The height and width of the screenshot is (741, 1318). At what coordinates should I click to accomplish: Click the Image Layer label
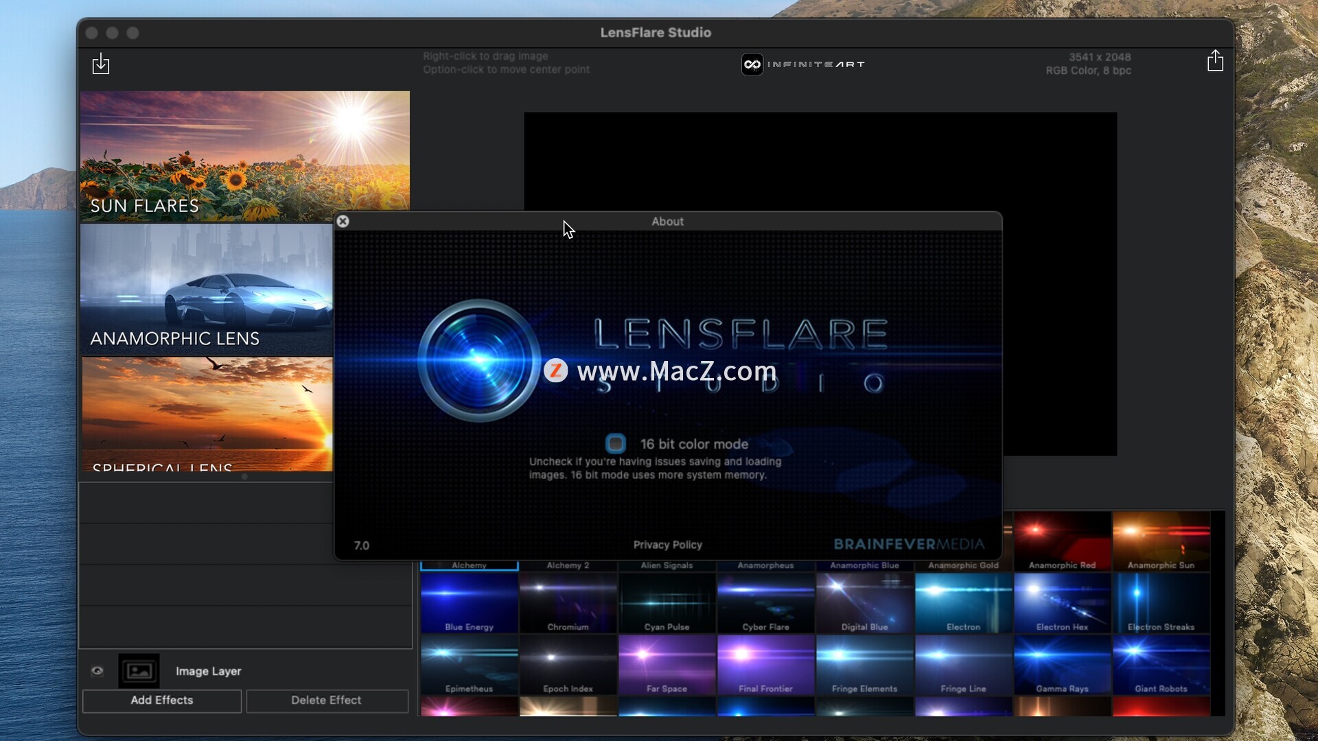208,671
